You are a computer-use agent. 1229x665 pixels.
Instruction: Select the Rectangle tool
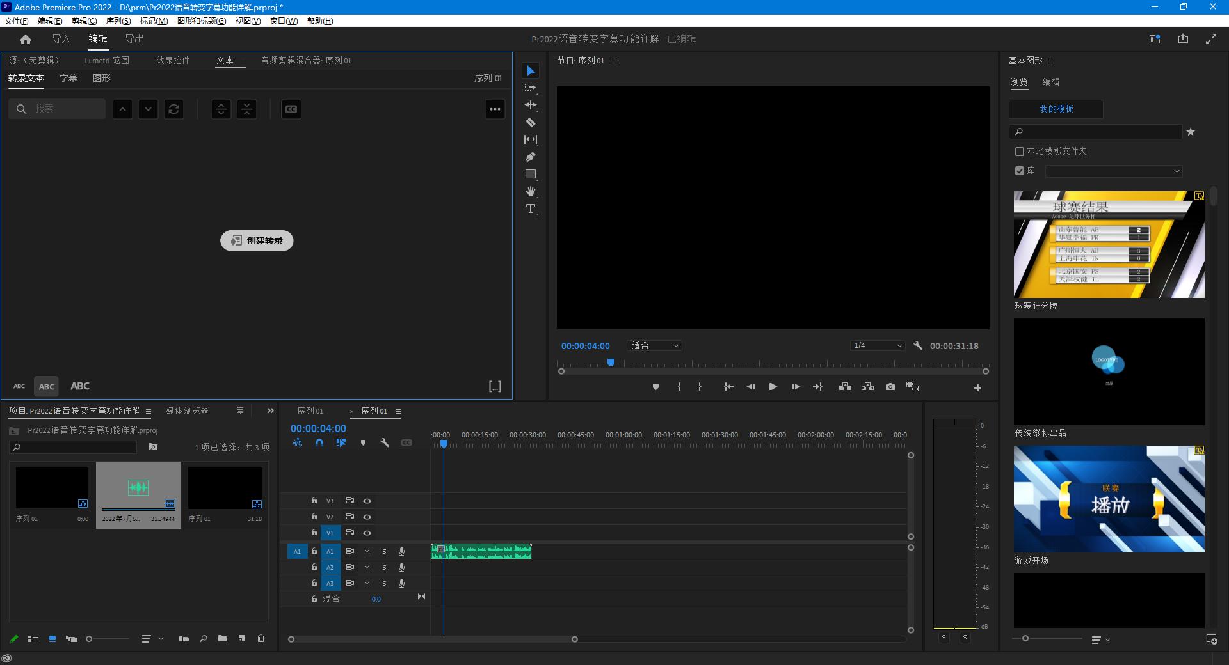tap(531, 174)
